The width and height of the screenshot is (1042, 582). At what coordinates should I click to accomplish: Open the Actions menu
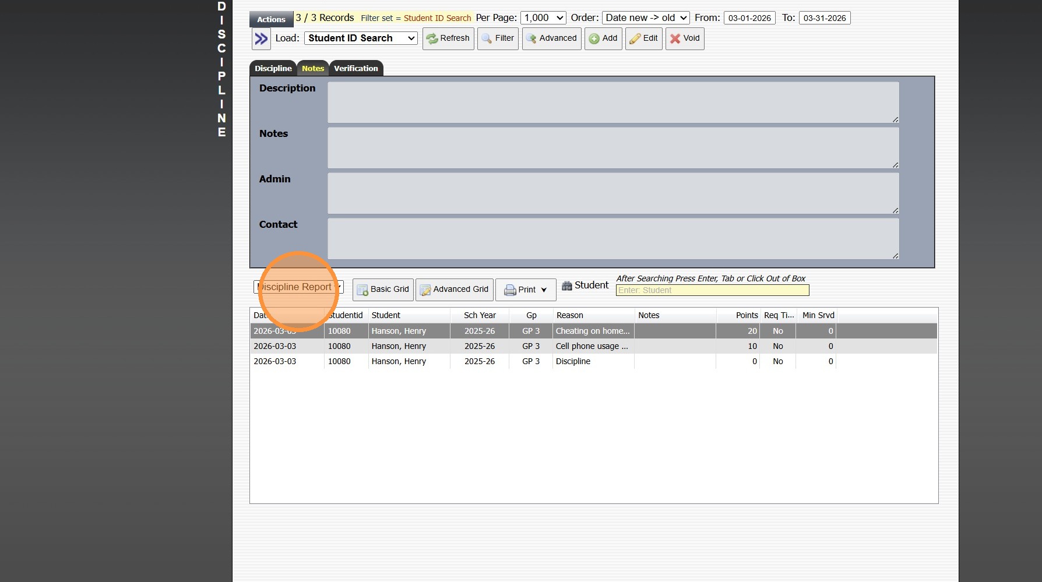pyautogui.click(x=271, y=19)
